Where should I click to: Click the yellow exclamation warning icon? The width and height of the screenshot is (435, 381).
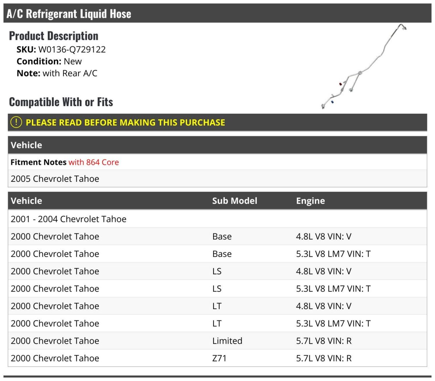(x=16, y=122)
